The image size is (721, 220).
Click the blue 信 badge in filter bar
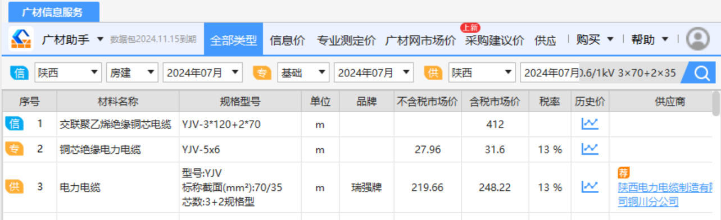[x=19, y=72]
